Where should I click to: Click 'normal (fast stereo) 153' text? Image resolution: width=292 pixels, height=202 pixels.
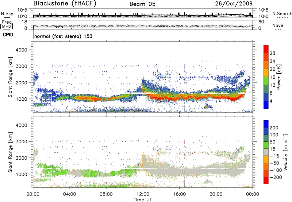[x=63, y=36]
